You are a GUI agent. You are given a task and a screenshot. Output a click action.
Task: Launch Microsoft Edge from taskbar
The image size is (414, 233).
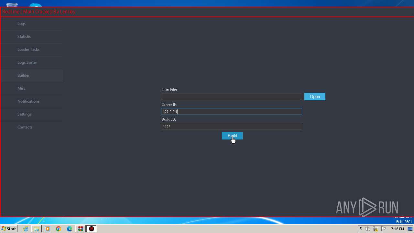click(x=70, y=229)
